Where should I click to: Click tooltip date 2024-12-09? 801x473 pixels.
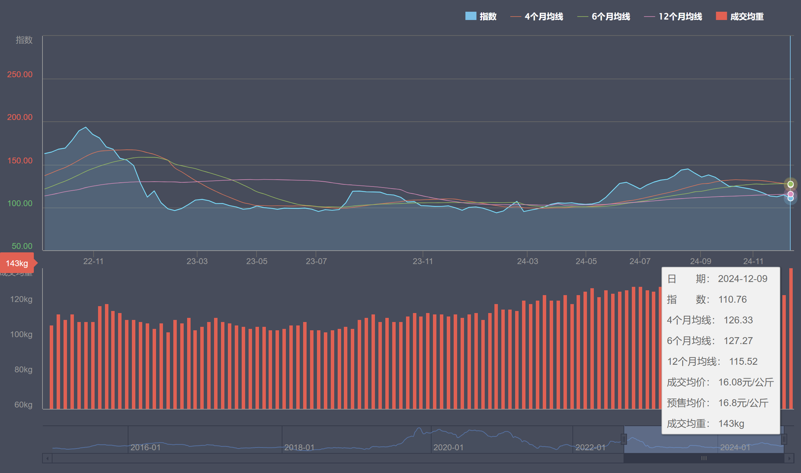pyautogui.click(x=743, y=279)
